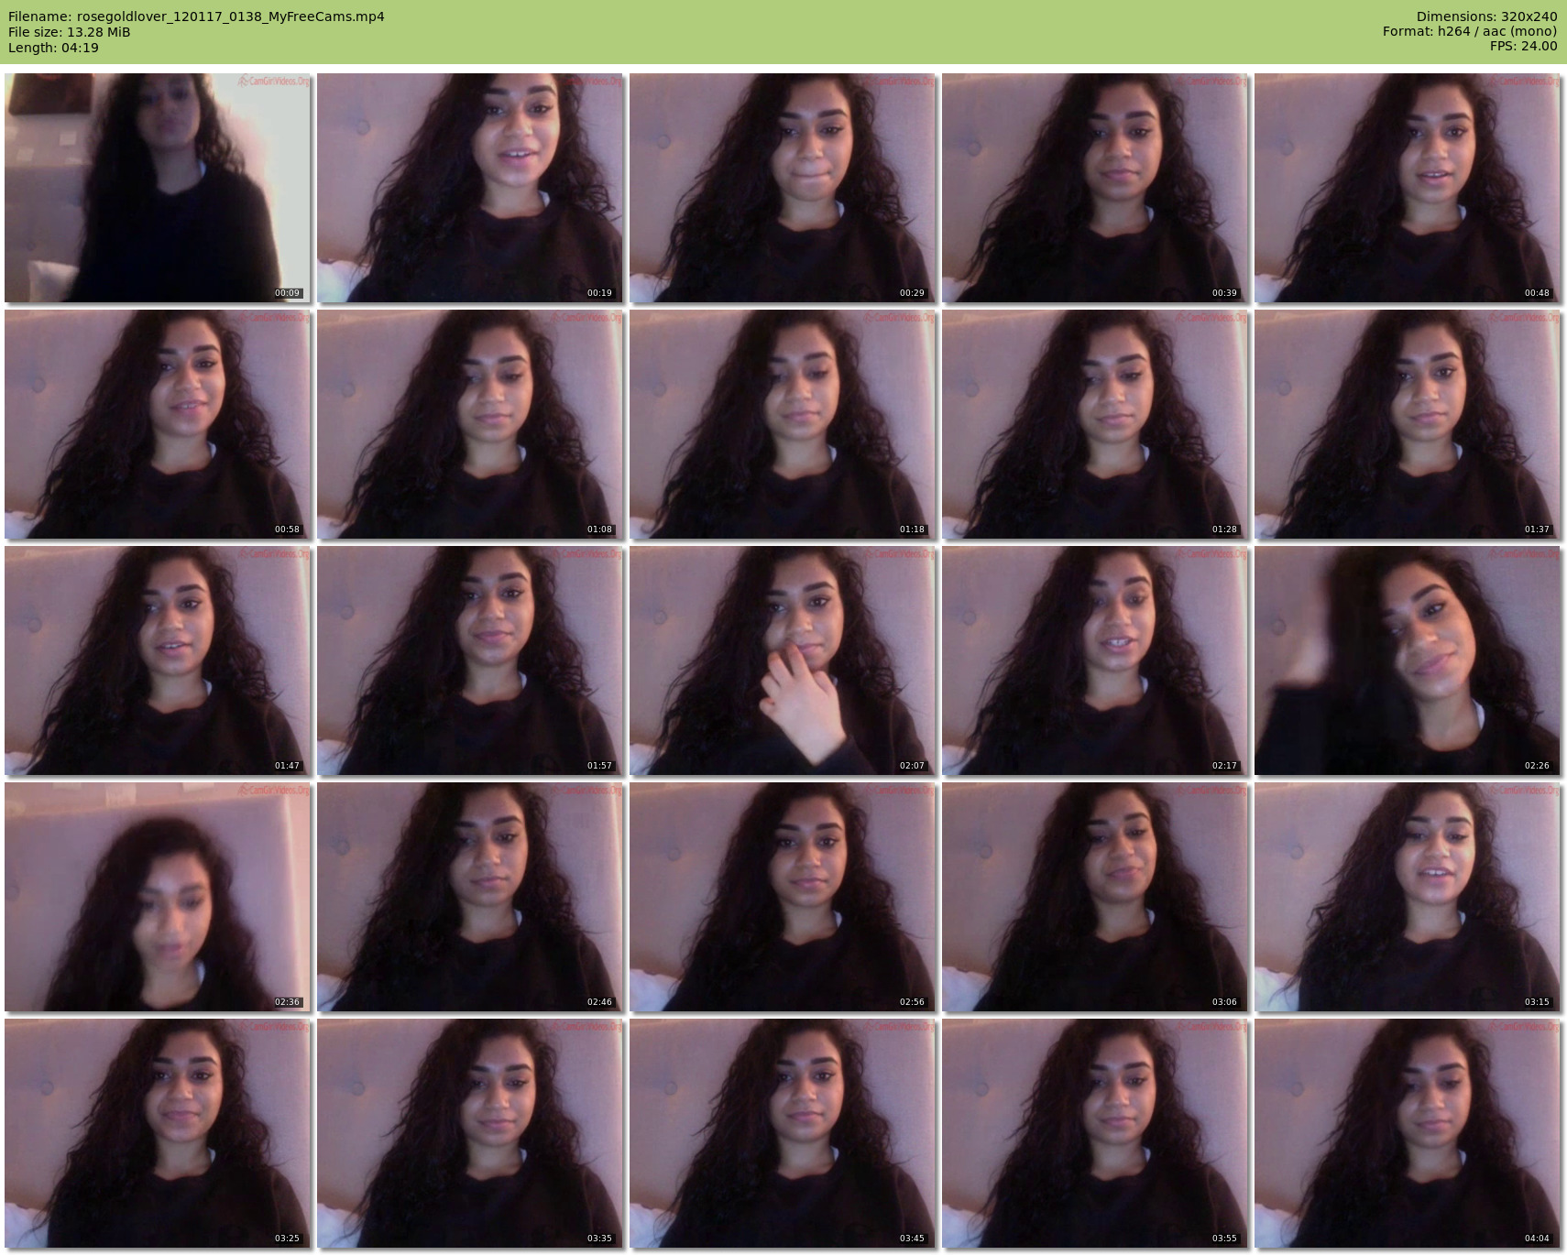Image resolution: width=1567 pixels, height=1255 pixels.
Task: Select the thumbnail stamped 02:36
Action: point(158,897)
